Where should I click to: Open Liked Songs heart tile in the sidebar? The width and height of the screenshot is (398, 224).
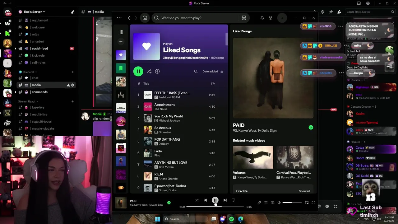tap(121, 55)
